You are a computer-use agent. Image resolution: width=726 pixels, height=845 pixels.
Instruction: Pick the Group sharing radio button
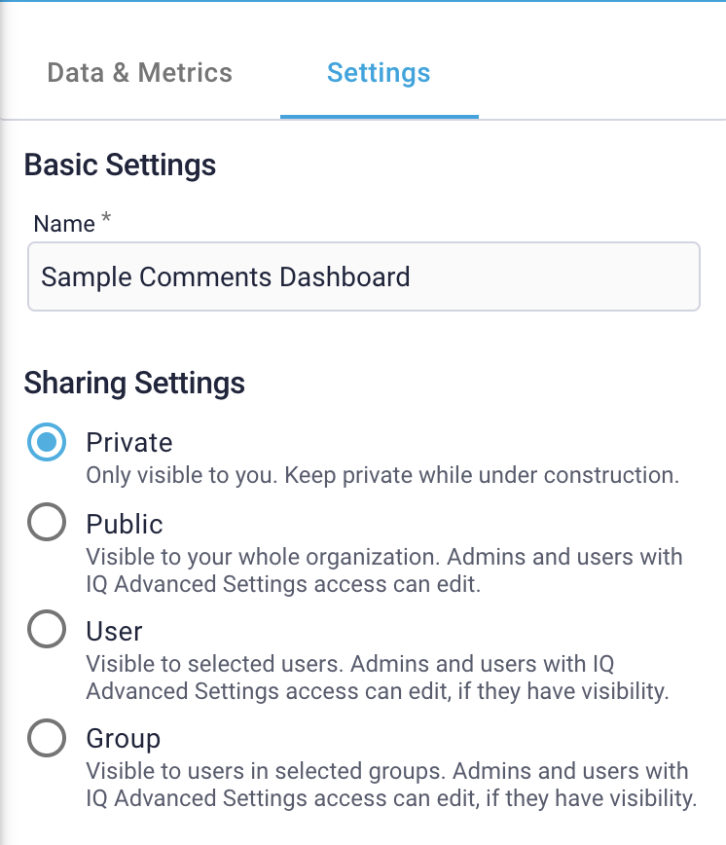(x=47, y=738)
